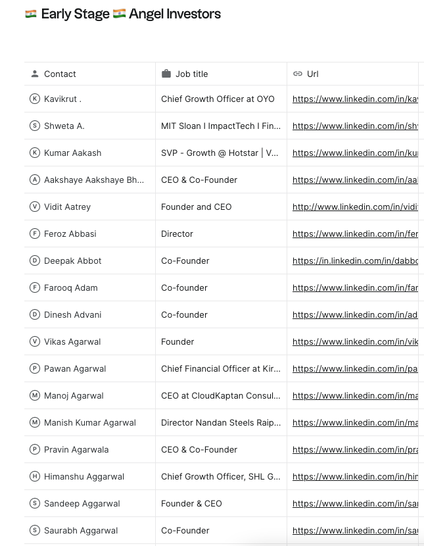Click the F avatar icon beside Feroz Abbasi

pyautogui.click(x=35, y=234)
